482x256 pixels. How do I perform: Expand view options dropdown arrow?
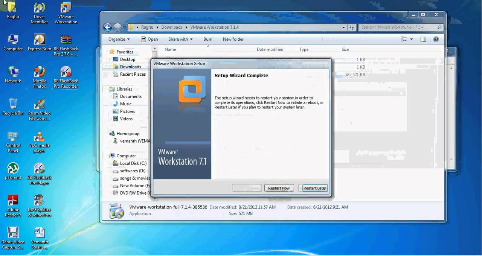coord(411,39)
